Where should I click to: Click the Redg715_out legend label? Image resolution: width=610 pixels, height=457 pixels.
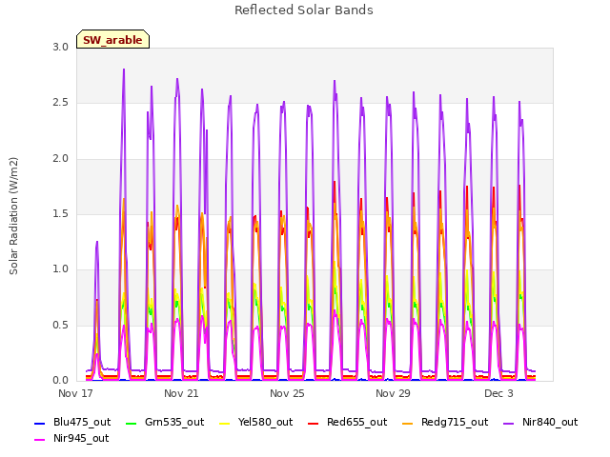coord(455,422)
